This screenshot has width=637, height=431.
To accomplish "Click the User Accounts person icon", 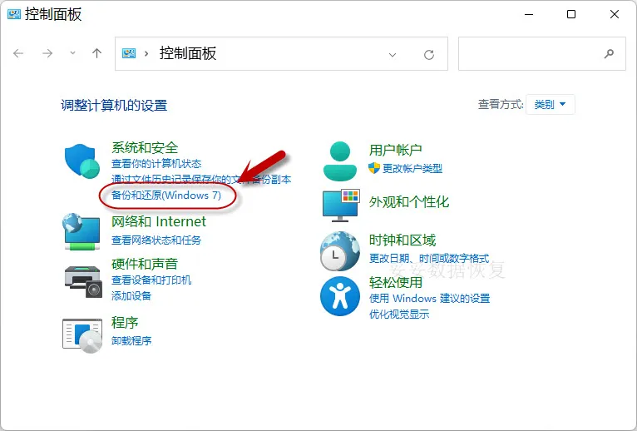I will coord(339,160).
